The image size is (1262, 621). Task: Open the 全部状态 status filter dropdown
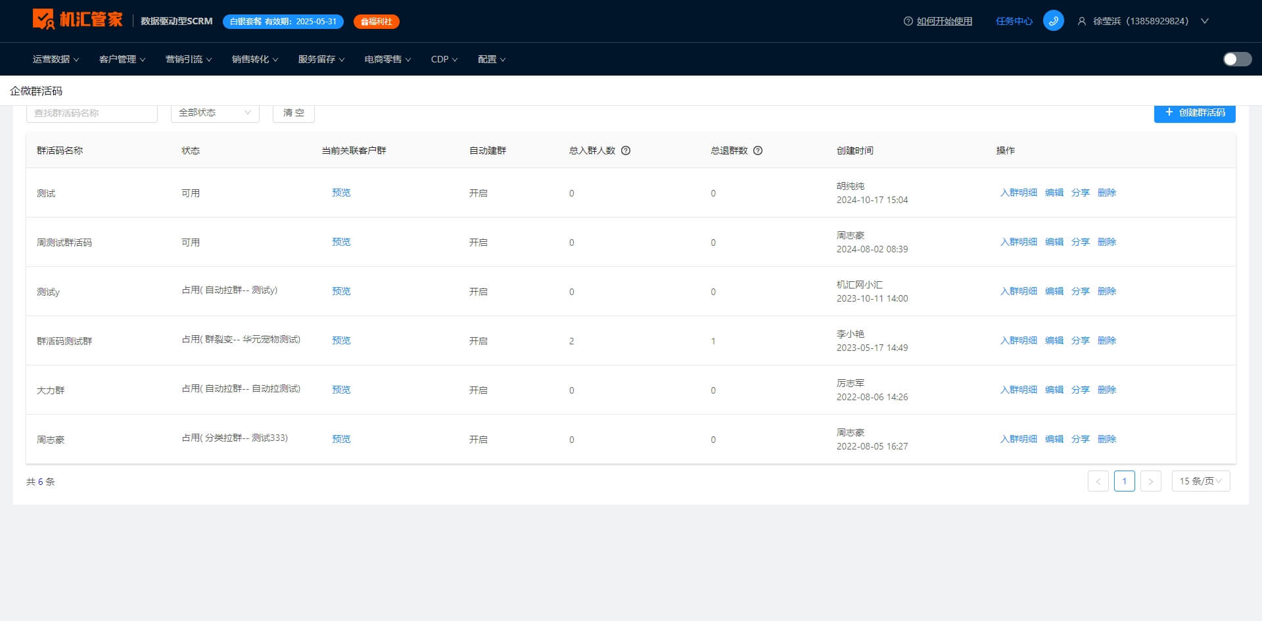click(x=215, y=113)
